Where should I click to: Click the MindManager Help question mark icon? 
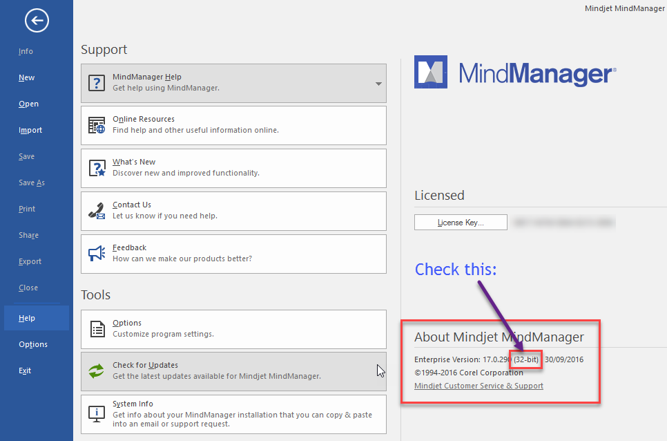point(97,83)
